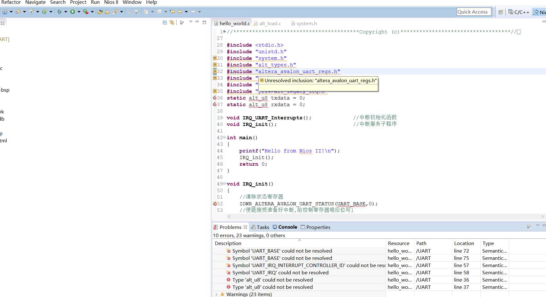Open the Properties tab
The height and width of the screenshot is (297, 546).
coord(315,227)
